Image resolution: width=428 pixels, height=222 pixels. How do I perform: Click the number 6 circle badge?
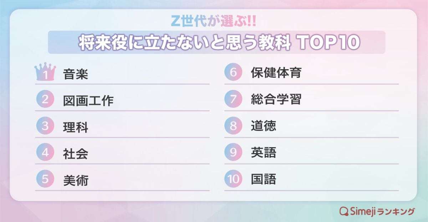(233, 73)
